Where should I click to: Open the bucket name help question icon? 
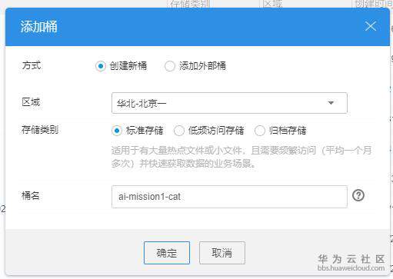tap(358, 196)
